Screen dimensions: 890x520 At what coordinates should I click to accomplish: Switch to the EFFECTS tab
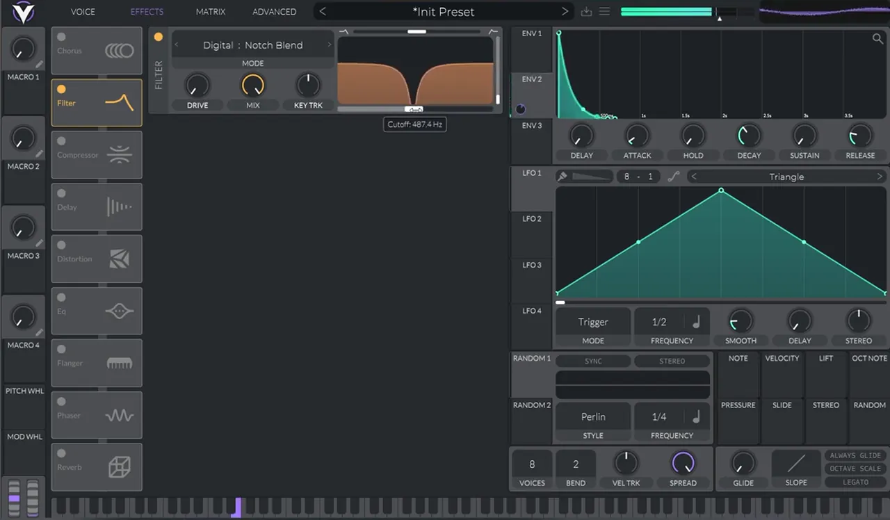(x=147, y=12)
